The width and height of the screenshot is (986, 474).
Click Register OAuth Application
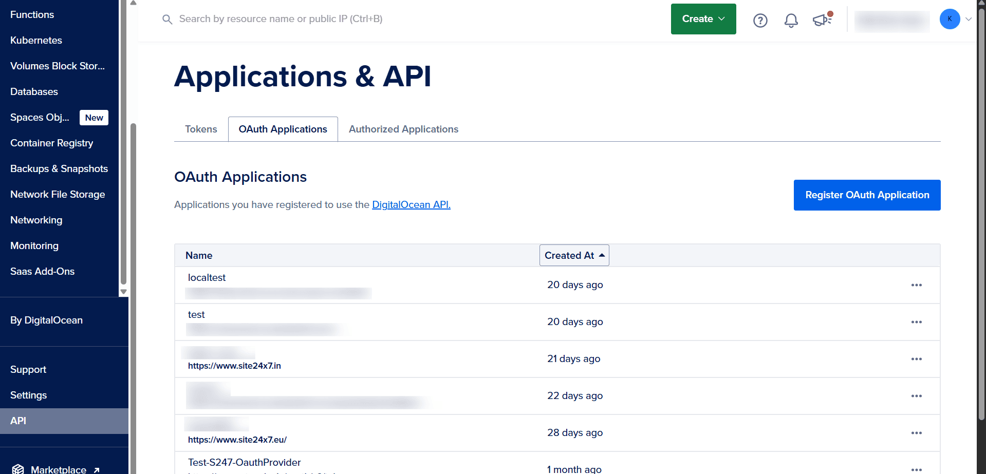click(x=867, y=195)
